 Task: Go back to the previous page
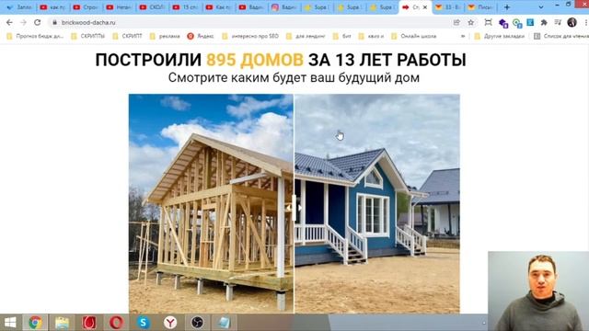pos(9,22)
